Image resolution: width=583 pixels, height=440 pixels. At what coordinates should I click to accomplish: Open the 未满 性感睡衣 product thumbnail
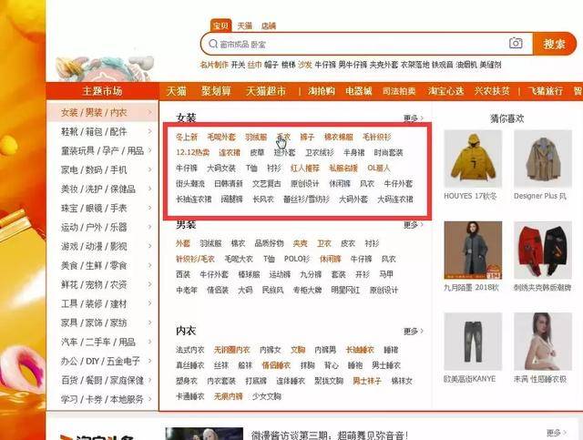click(x=543, y=342)
